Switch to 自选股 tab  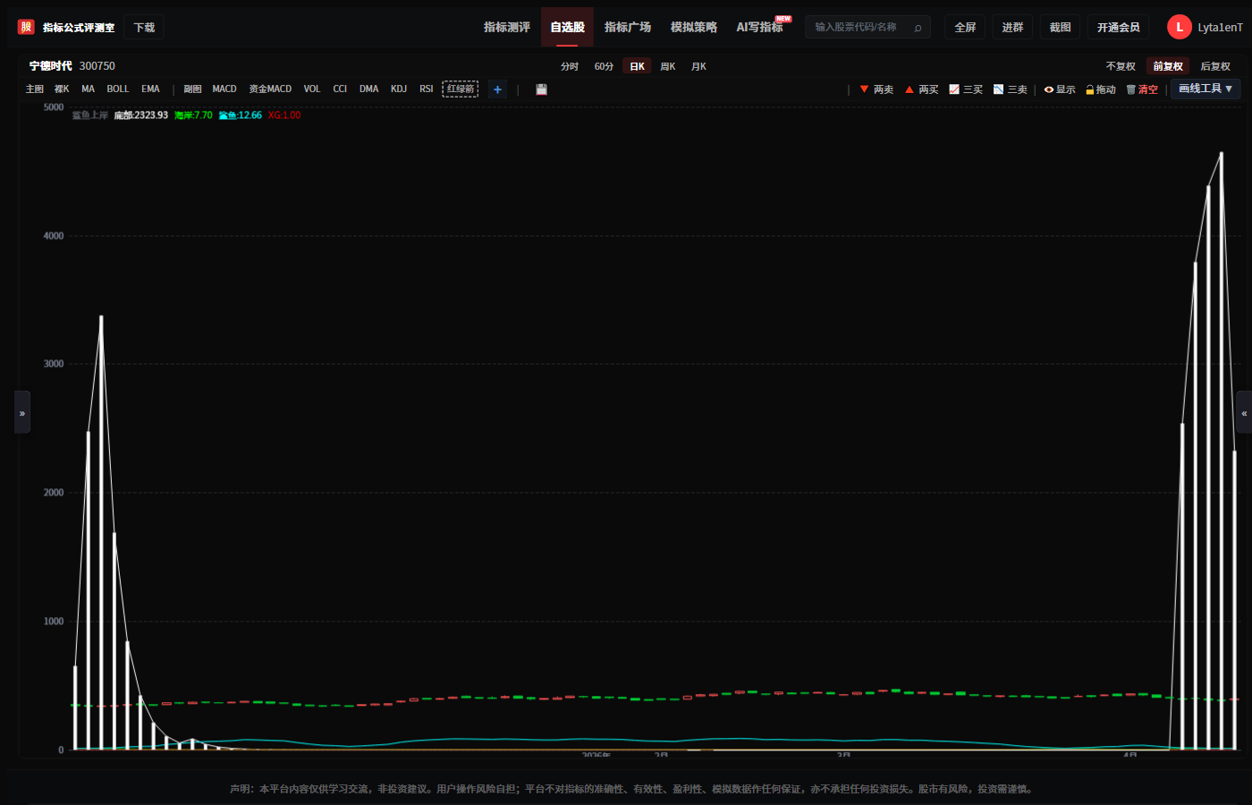[567, 27]
